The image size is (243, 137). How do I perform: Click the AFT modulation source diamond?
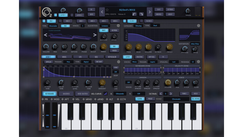click(x=62, y=99)
